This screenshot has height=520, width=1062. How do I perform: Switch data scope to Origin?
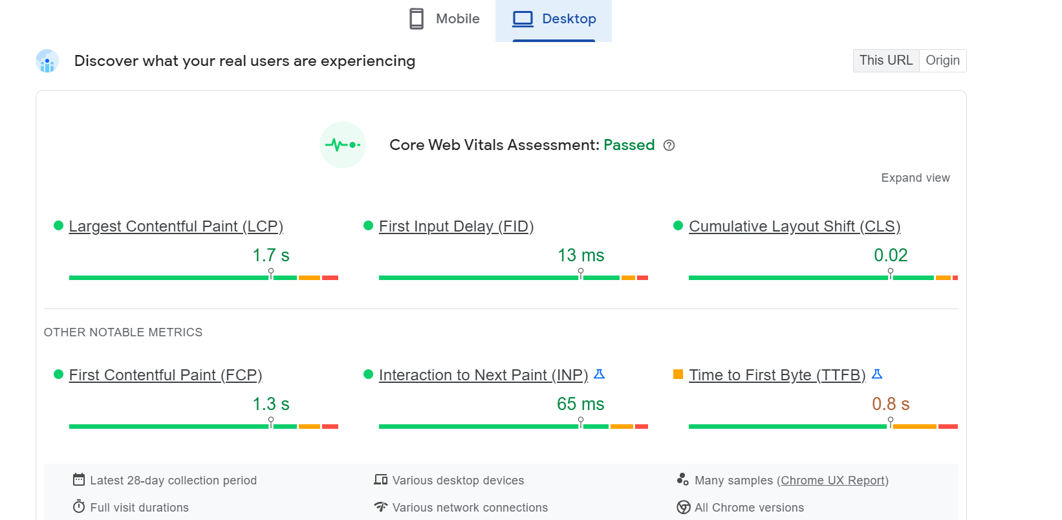pyautogui.click(x=942, y=61)
